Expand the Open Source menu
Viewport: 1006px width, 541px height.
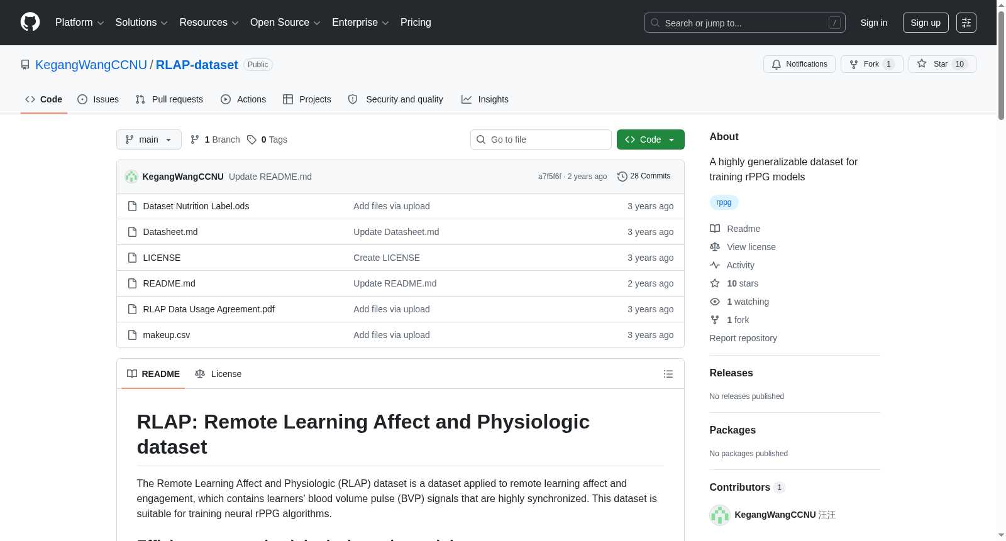coord(285,23)
